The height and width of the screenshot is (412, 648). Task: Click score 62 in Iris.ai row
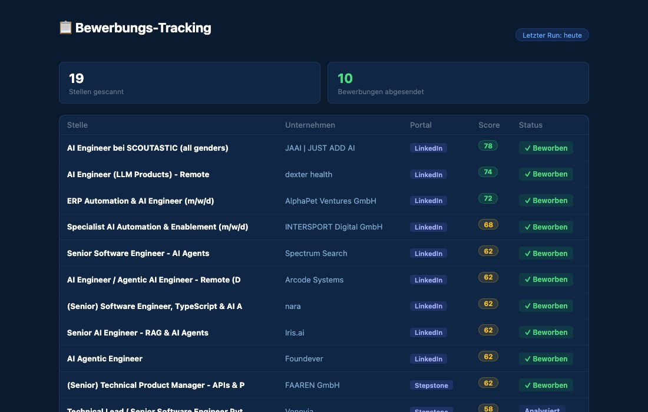click(x=488, y=330)
